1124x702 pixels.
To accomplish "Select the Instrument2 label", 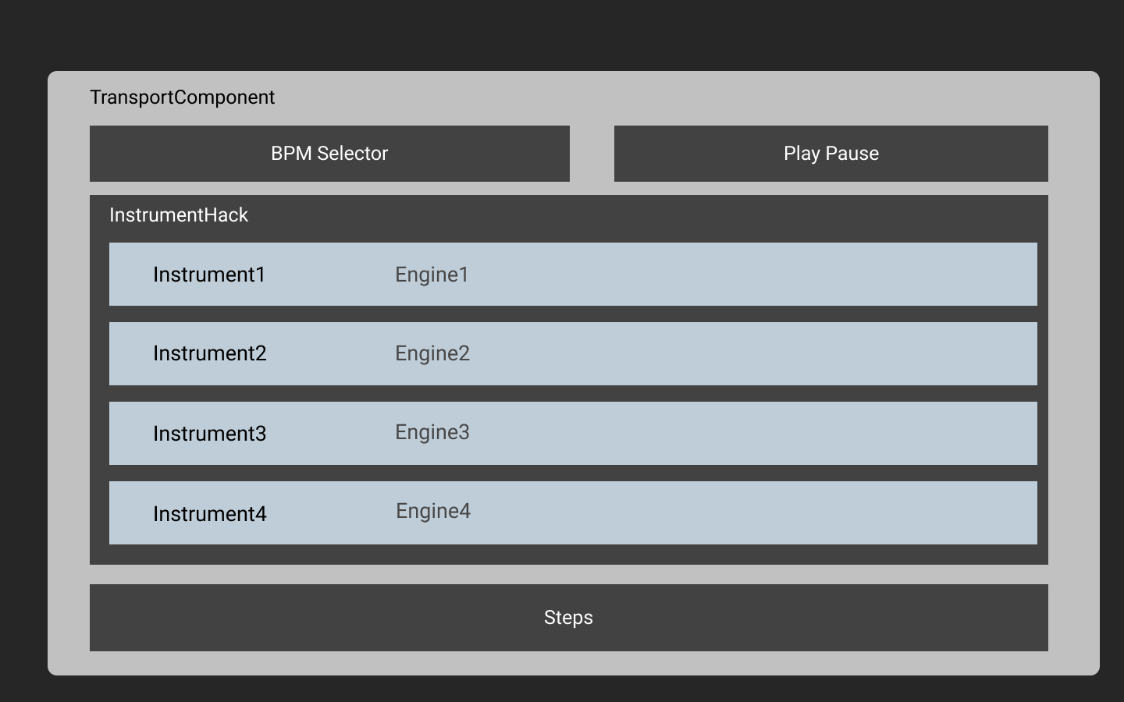I will pos(209,353).
